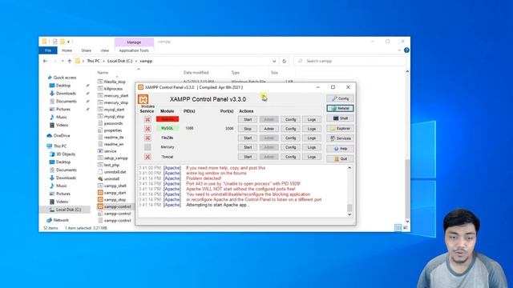513x288 pixels.
Task: Click the XAMPP log scrollbar down arrow
Action: coord(349,214)
